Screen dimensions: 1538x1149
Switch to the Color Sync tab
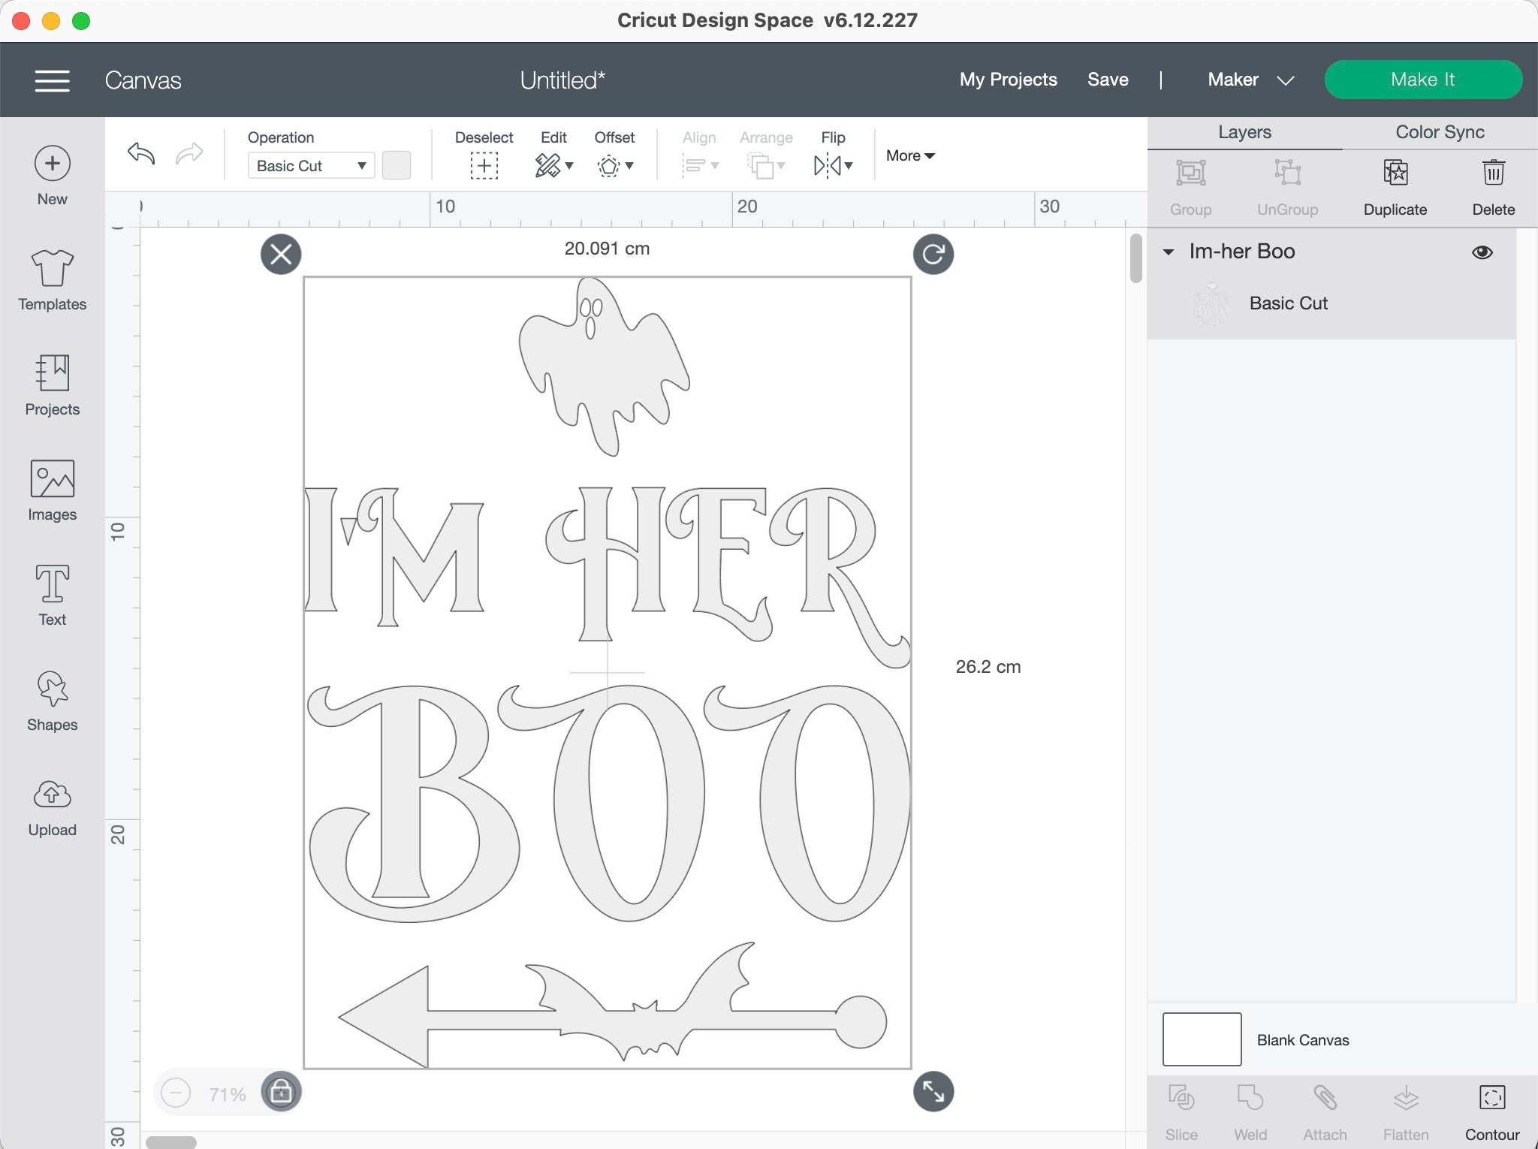1439,132
